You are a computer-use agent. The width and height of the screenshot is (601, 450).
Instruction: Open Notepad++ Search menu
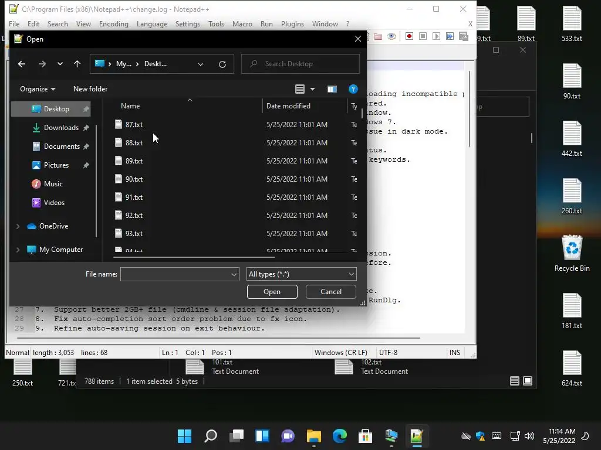[58, 23]
